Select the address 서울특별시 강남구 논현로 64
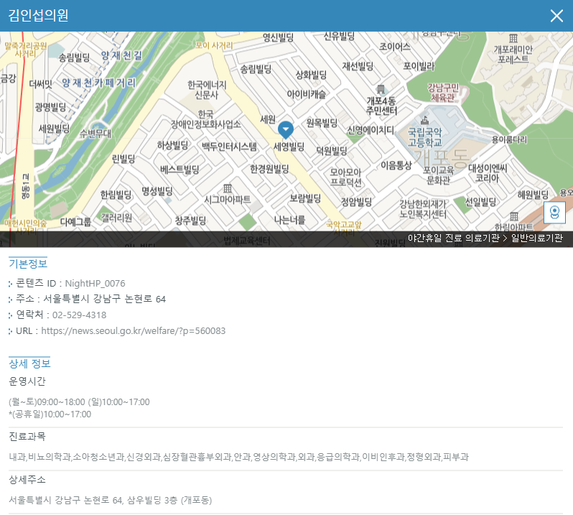This screenshot has width=573, height=515. (x=105, y=299)
